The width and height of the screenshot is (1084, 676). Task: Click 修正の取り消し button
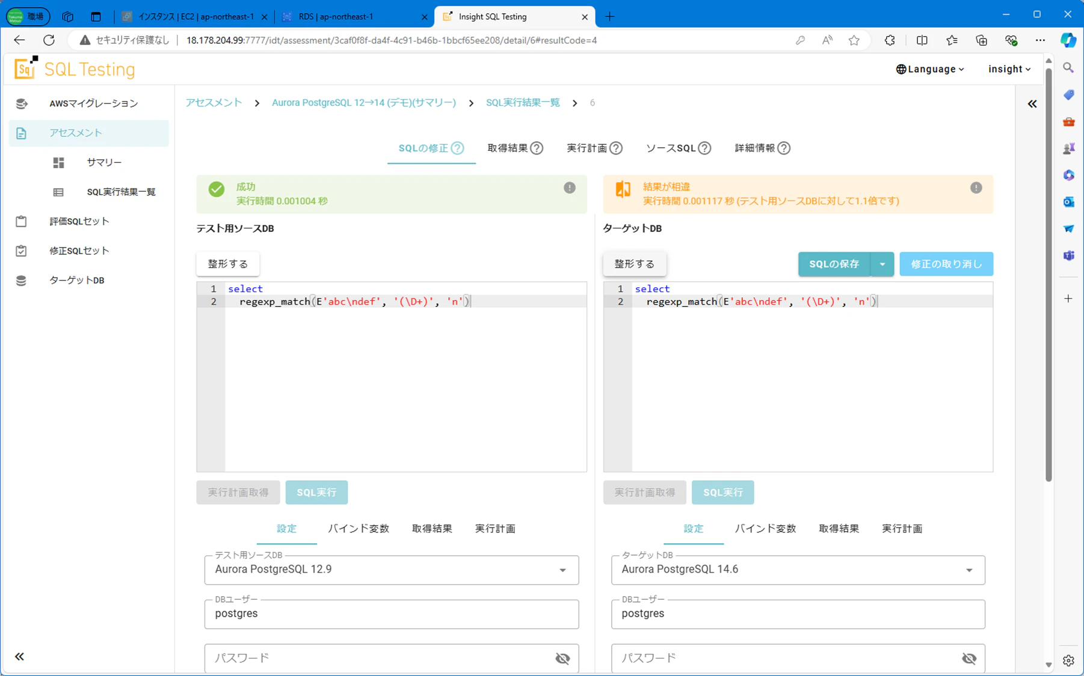click(x=946, y=264)
